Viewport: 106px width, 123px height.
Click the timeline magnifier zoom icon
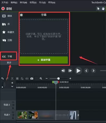pyautogui.click(x=41, y=78)
